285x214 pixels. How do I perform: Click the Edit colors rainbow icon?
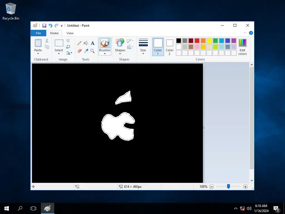[242, 43]
